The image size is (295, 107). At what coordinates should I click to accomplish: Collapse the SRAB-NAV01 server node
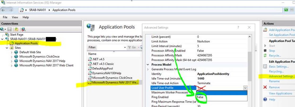[2, 39]
